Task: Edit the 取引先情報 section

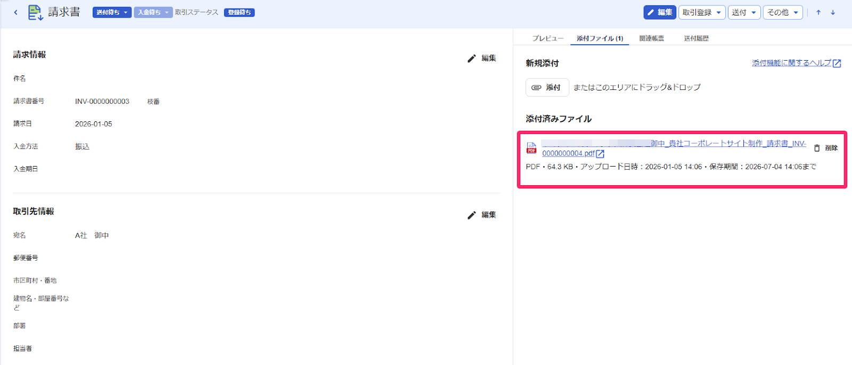Action: click(x=481, y=215)
